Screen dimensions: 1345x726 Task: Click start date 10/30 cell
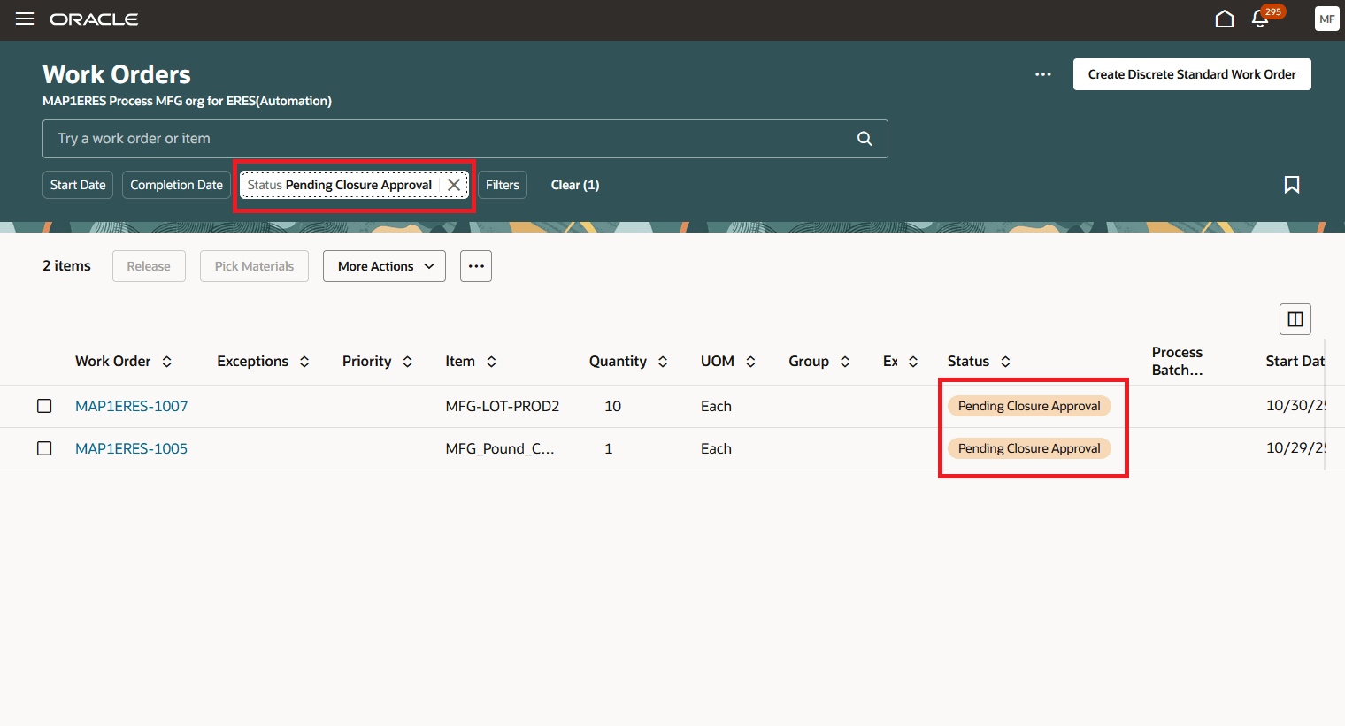click(1295, 406)
